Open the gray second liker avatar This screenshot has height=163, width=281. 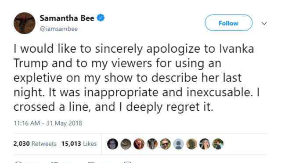[x=126, y=144]
